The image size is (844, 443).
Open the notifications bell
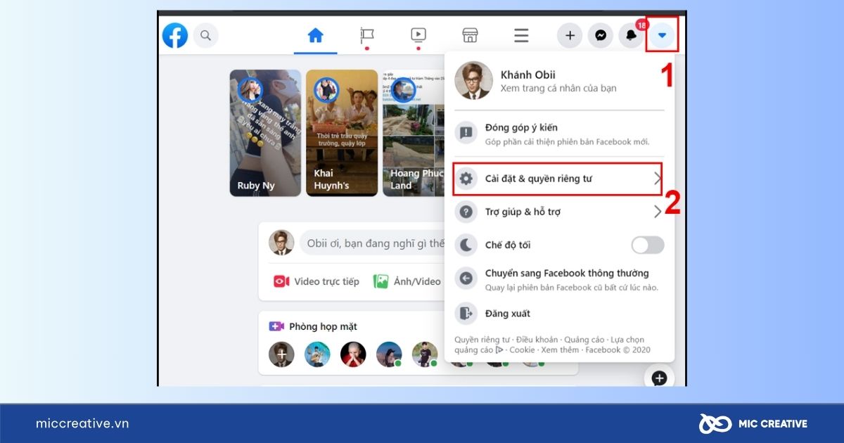pyautogui.click(x=632, y=35)
